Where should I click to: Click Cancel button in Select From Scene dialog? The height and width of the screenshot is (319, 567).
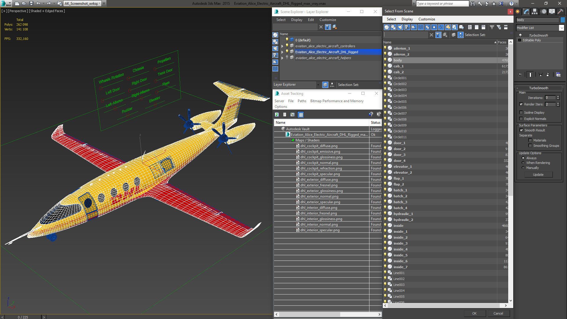[498, 314]
